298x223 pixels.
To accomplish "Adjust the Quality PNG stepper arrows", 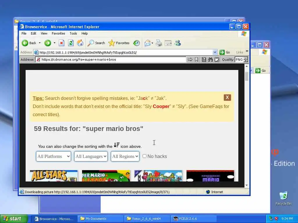I will pos(246,60).
